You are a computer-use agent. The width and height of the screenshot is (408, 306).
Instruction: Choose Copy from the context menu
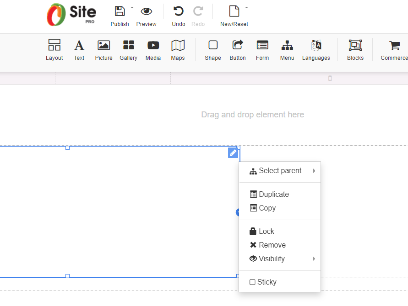[x=267, y=208]
